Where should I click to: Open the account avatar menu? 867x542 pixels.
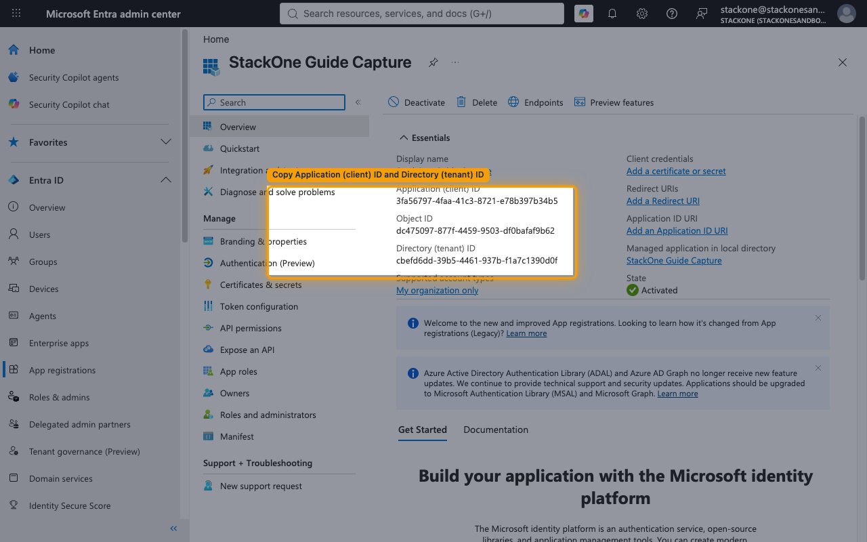click(846, 14)
